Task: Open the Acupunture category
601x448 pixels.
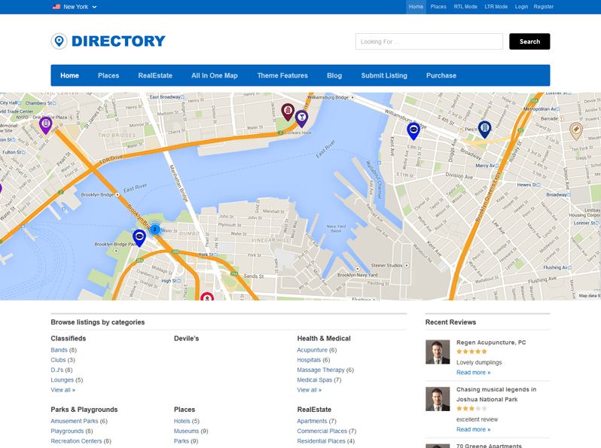Action: (x=312, y=350)
